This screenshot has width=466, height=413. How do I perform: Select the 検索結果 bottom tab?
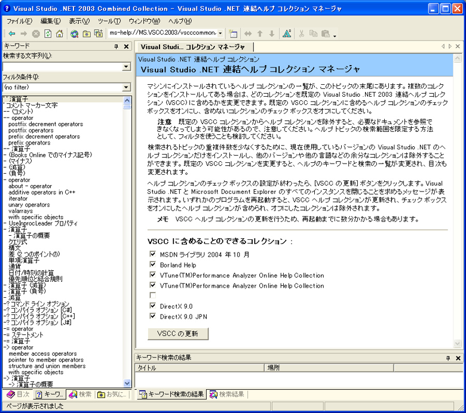[227, 394]
